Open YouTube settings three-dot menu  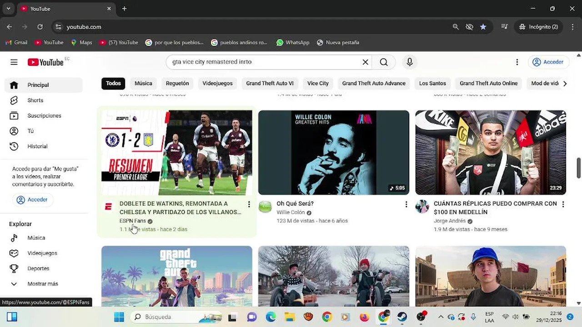[517, 62]
